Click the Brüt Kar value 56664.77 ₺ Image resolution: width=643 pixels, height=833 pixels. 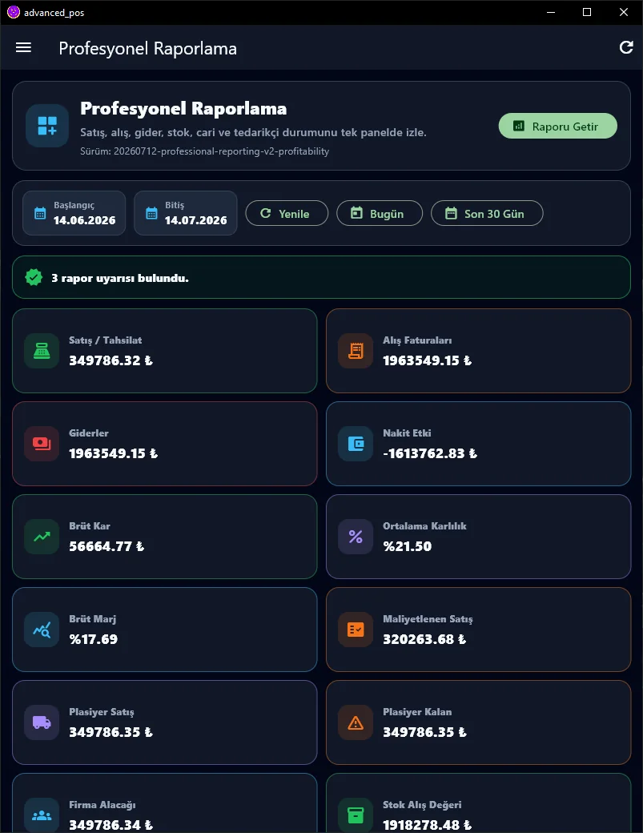(106, 546)
